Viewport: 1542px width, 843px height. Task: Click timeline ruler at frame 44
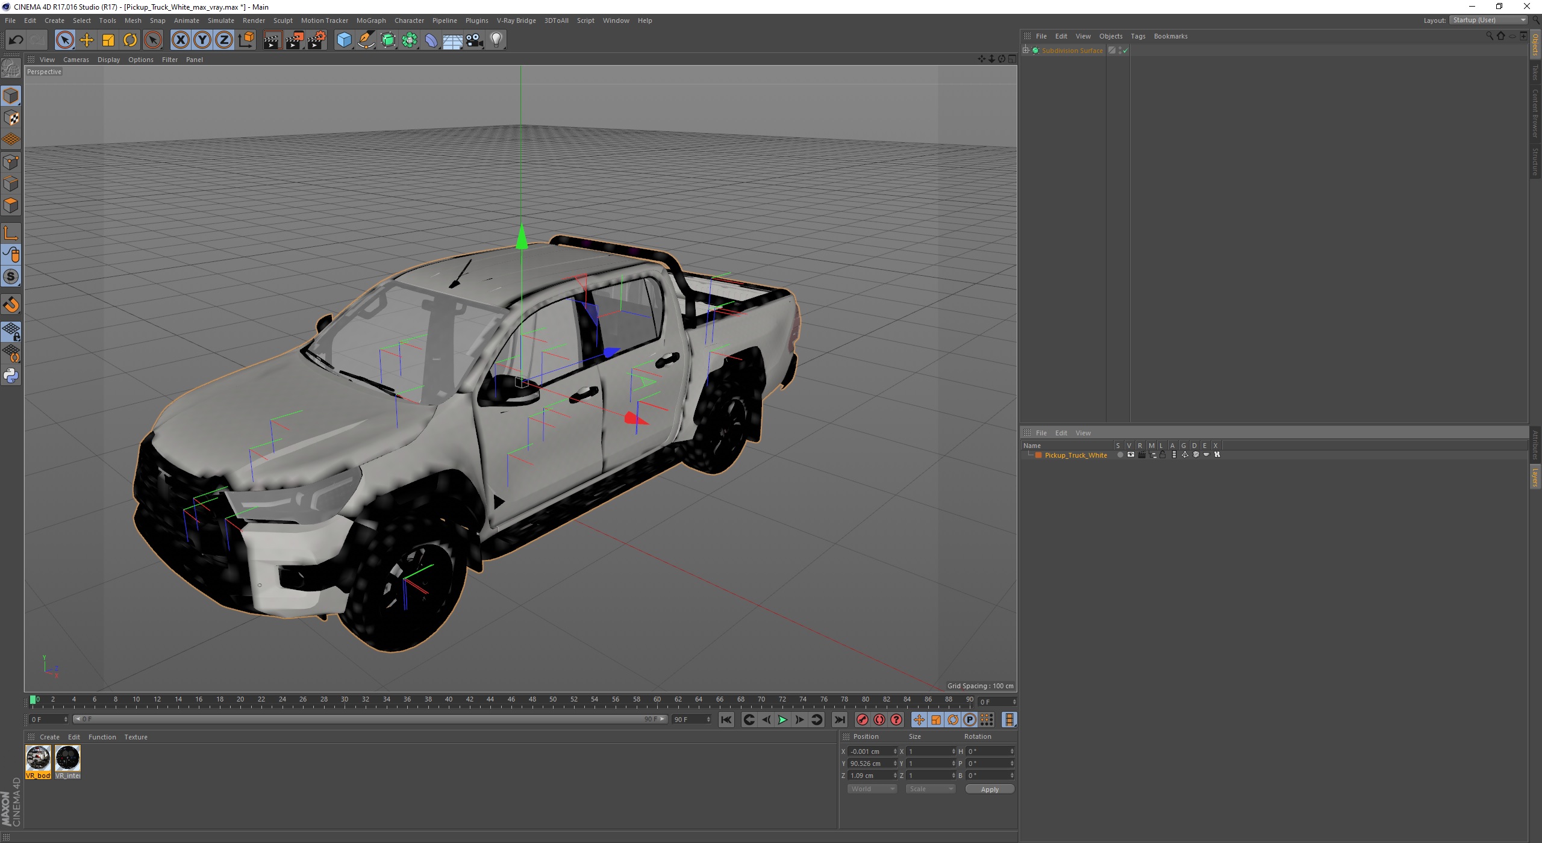click(x=490, y=701)
